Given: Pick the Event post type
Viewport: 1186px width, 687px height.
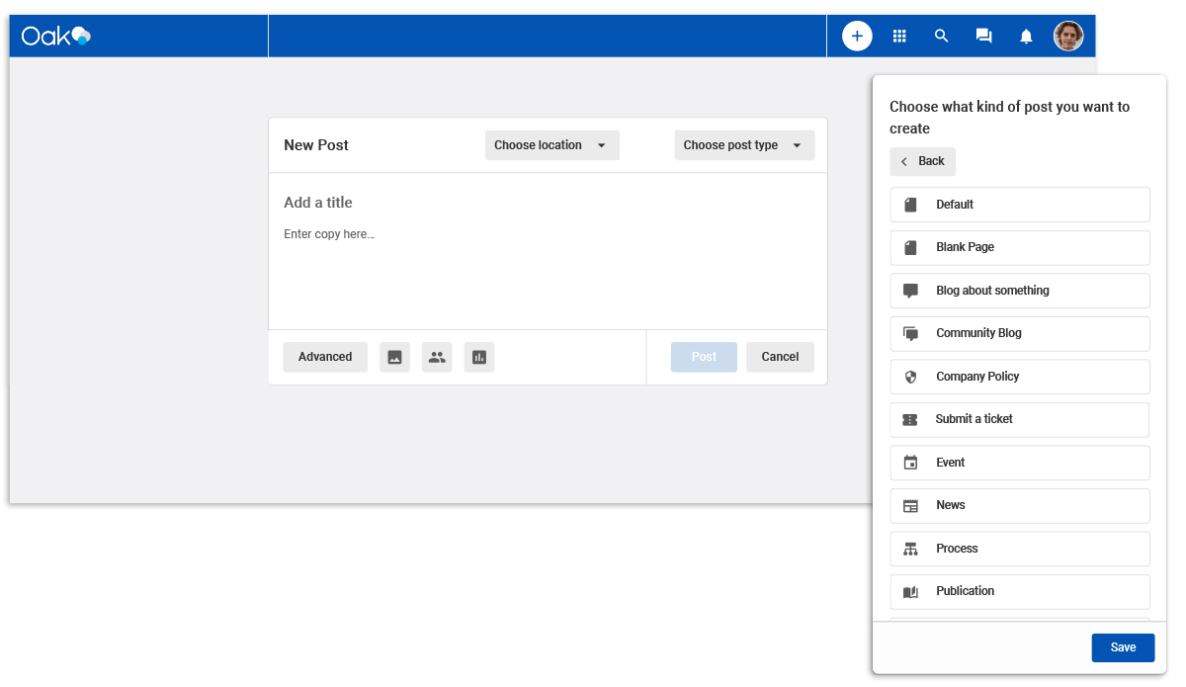Looking at the screenshot, I should (1019, 463).
